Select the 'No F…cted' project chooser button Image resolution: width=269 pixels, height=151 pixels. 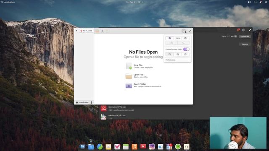pos(86,31)
